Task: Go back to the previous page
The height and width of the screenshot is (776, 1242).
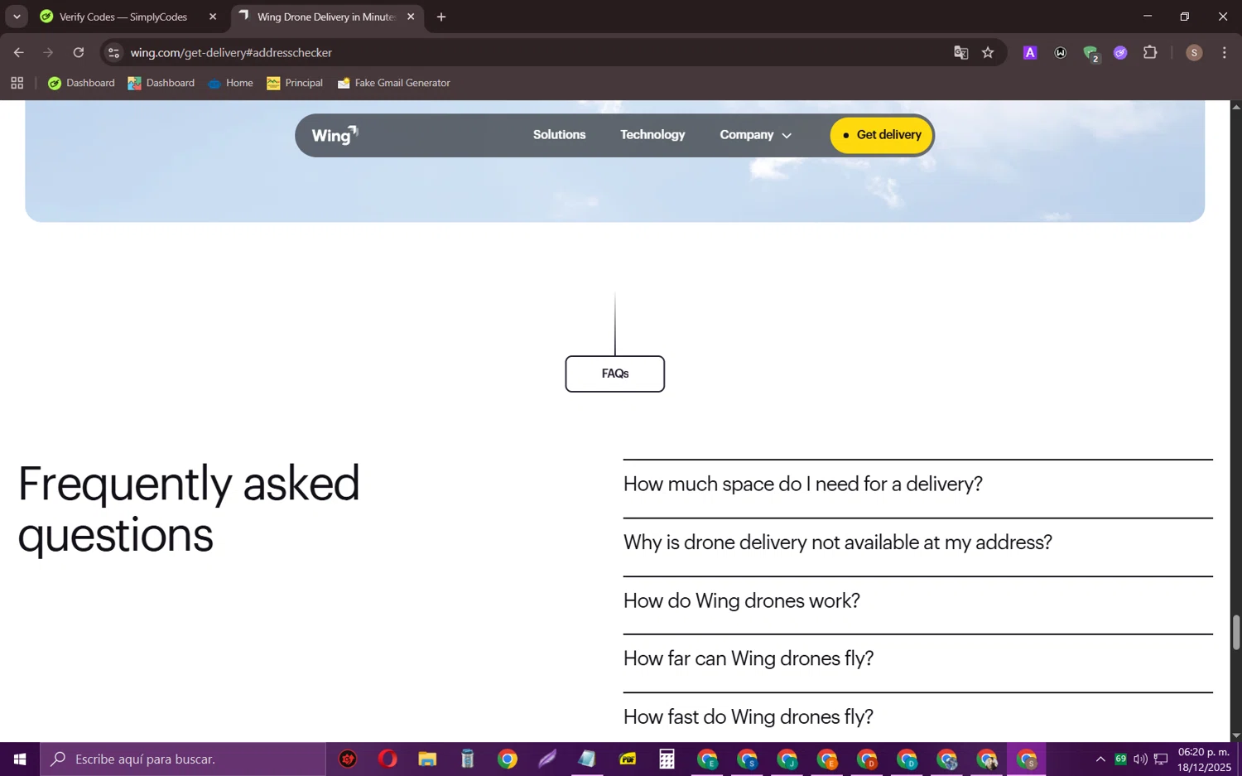Action: [18, 53]
